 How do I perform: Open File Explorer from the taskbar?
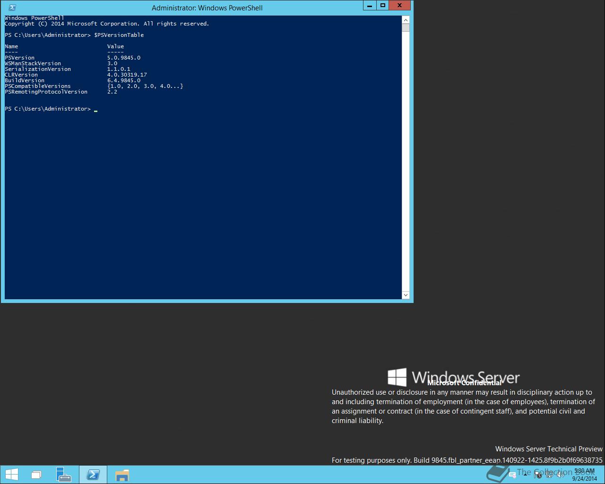coord(122,475)
